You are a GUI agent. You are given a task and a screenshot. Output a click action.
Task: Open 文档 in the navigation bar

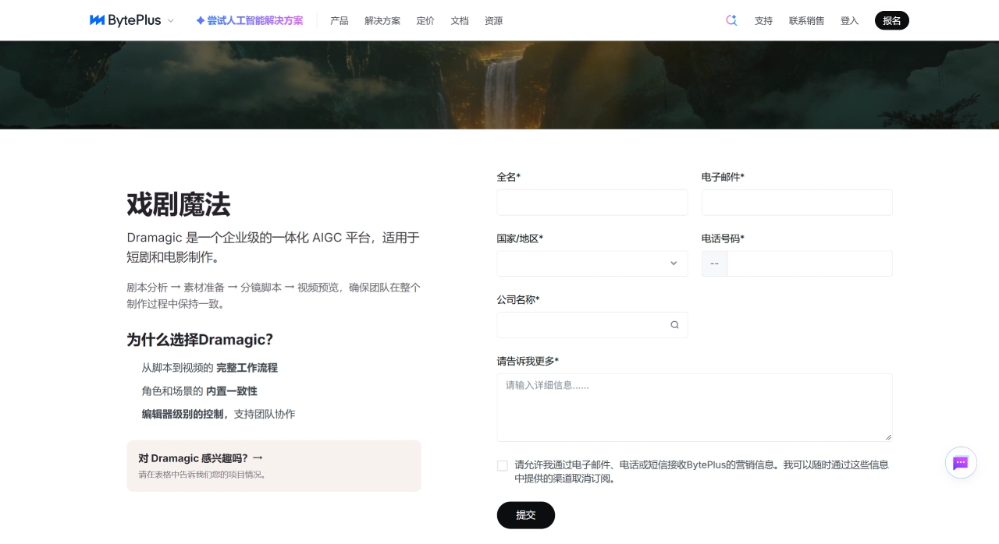pos(460,21)
